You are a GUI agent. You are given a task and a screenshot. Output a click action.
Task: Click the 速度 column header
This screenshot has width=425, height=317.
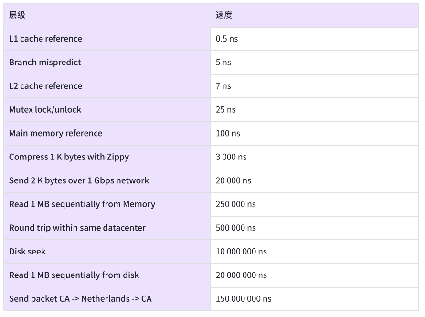[x=314, y=15]
